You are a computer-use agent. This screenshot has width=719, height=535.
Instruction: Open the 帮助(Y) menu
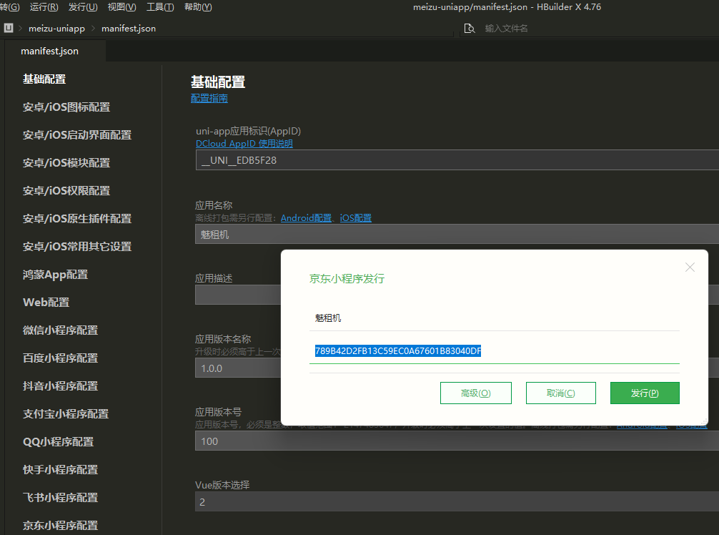tap(198, 7)
